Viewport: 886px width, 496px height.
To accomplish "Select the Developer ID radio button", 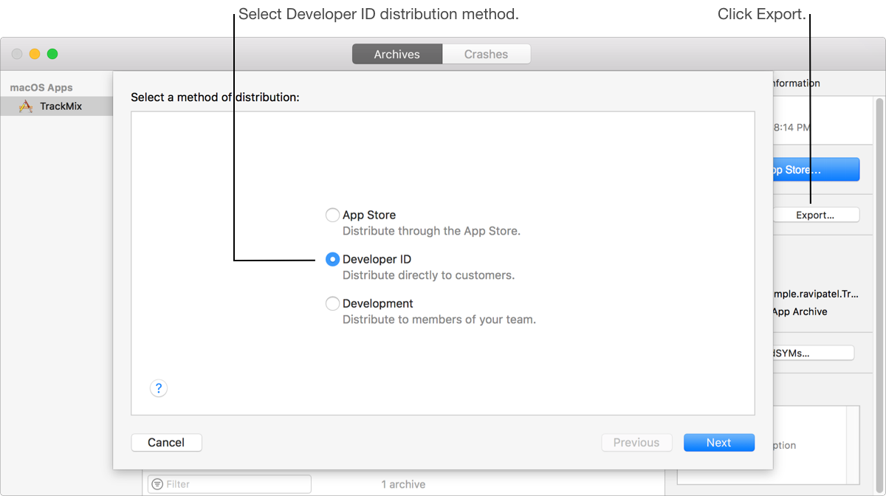I will click(x=332, y=259).
